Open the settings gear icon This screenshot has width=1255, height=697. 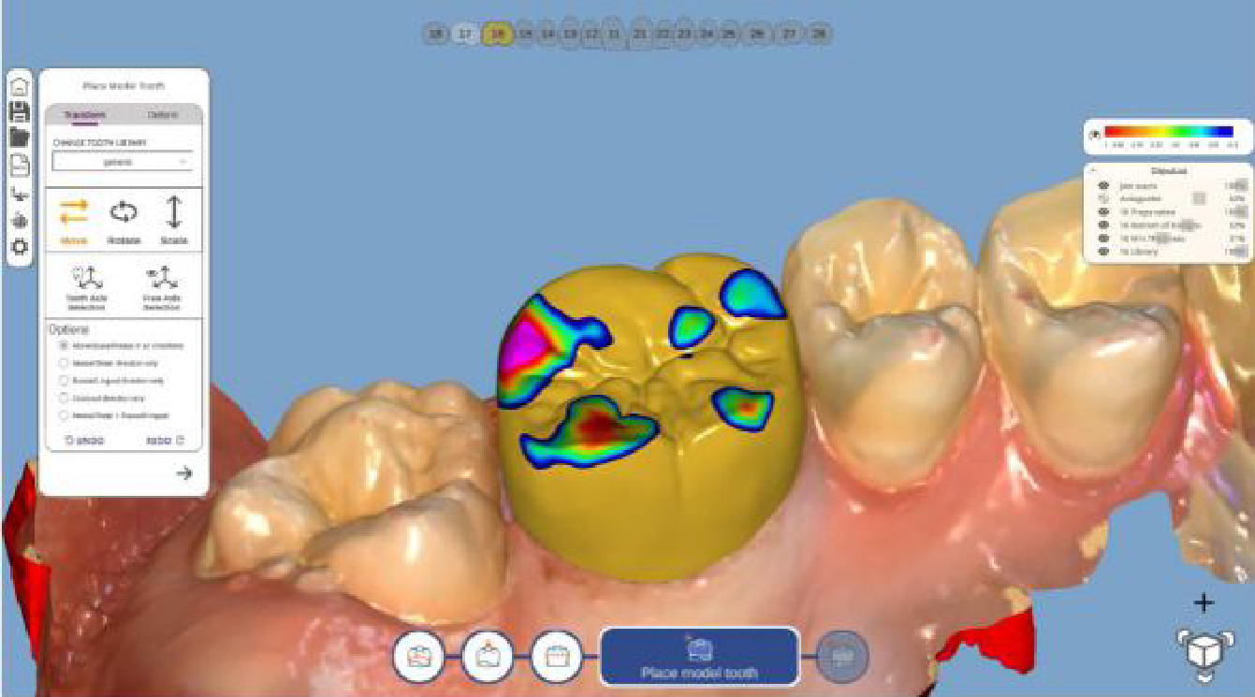pos(19,247)
